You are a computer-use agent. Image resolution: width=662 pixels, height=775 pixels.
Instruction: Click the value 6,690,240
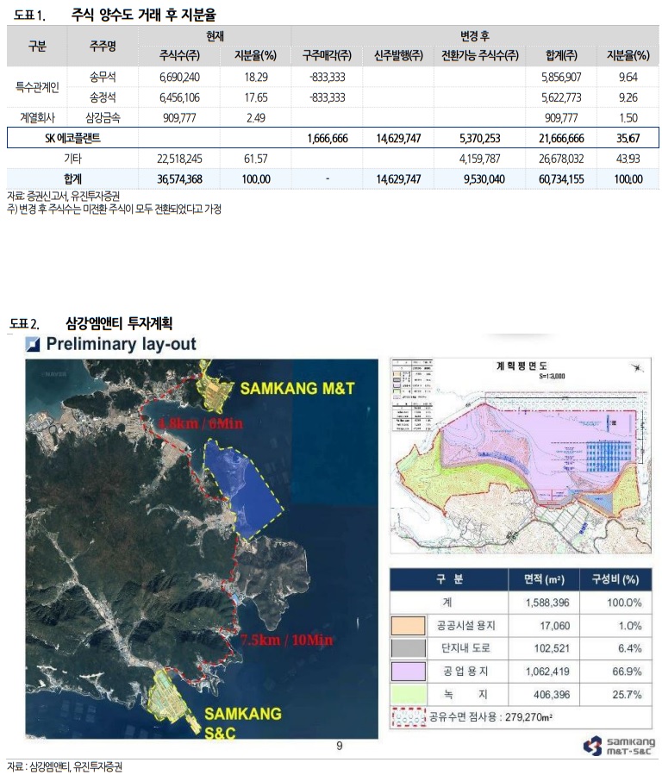pos(179,77)
